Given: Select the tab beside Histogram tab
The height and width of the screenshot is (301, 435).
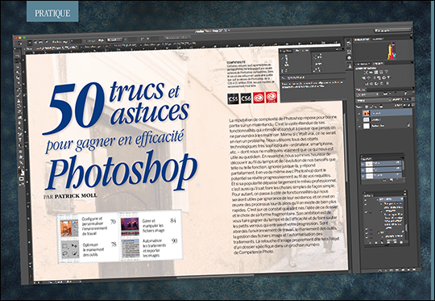Looking at the screenshot, I should pyautogui.click(x=378, y=40).
